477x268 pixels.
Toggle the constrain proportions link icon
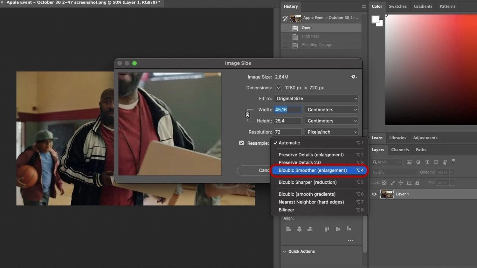tap(247, 115)
